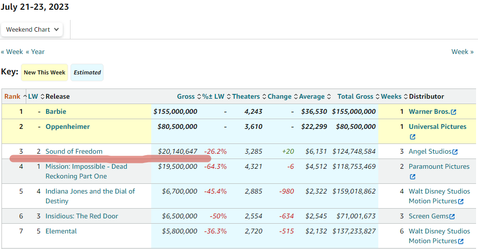This screenshot has height=249, width=478.
Task: Sort by %± LW column
Action: [x=216, y=97]
